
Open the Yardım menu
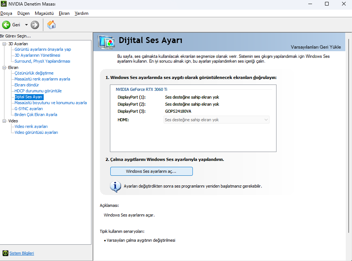(81, 13)
